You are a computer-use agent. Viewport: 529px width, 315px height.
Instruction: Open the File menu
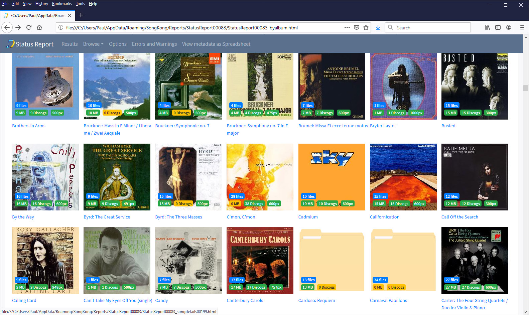point(5,4)
